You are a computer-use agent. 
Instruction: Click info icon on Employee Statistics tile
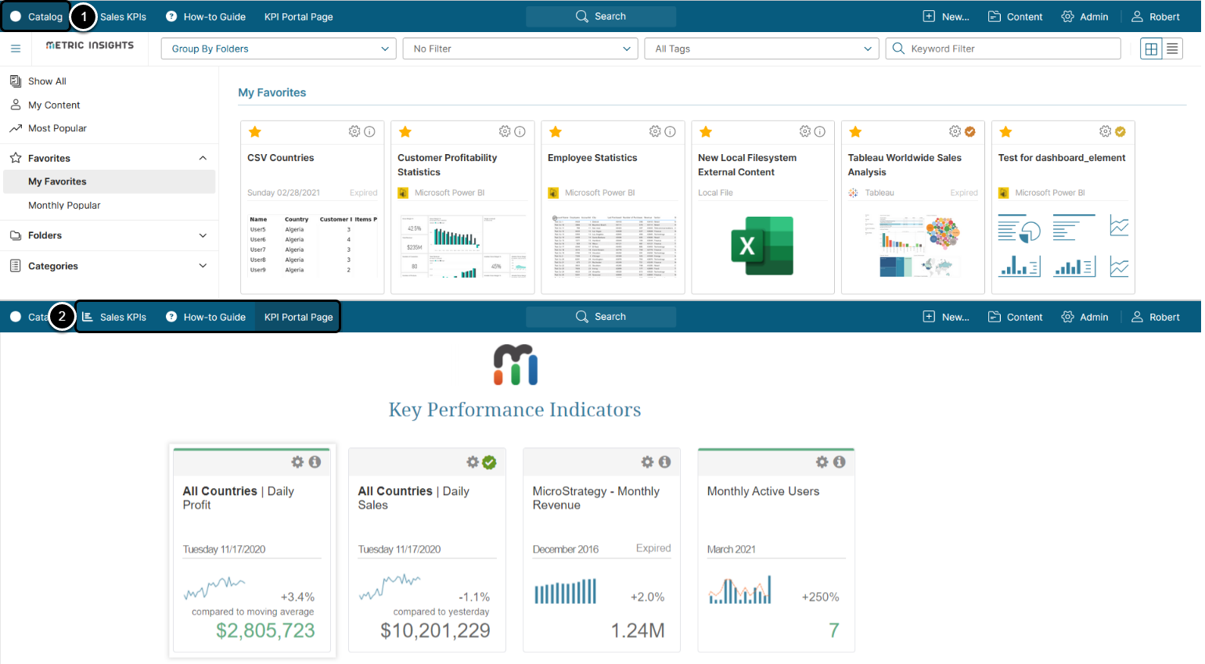coord(671,131)
